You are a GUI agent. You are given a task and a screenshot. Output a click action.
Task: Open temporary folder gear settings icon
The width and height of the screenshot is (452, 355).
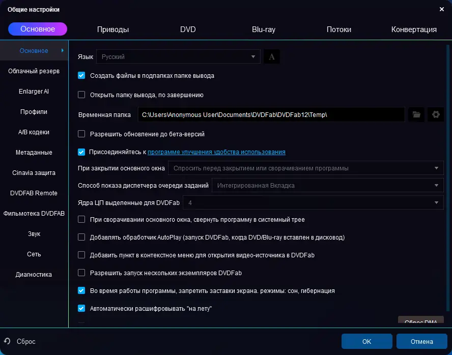pos(436,114)
